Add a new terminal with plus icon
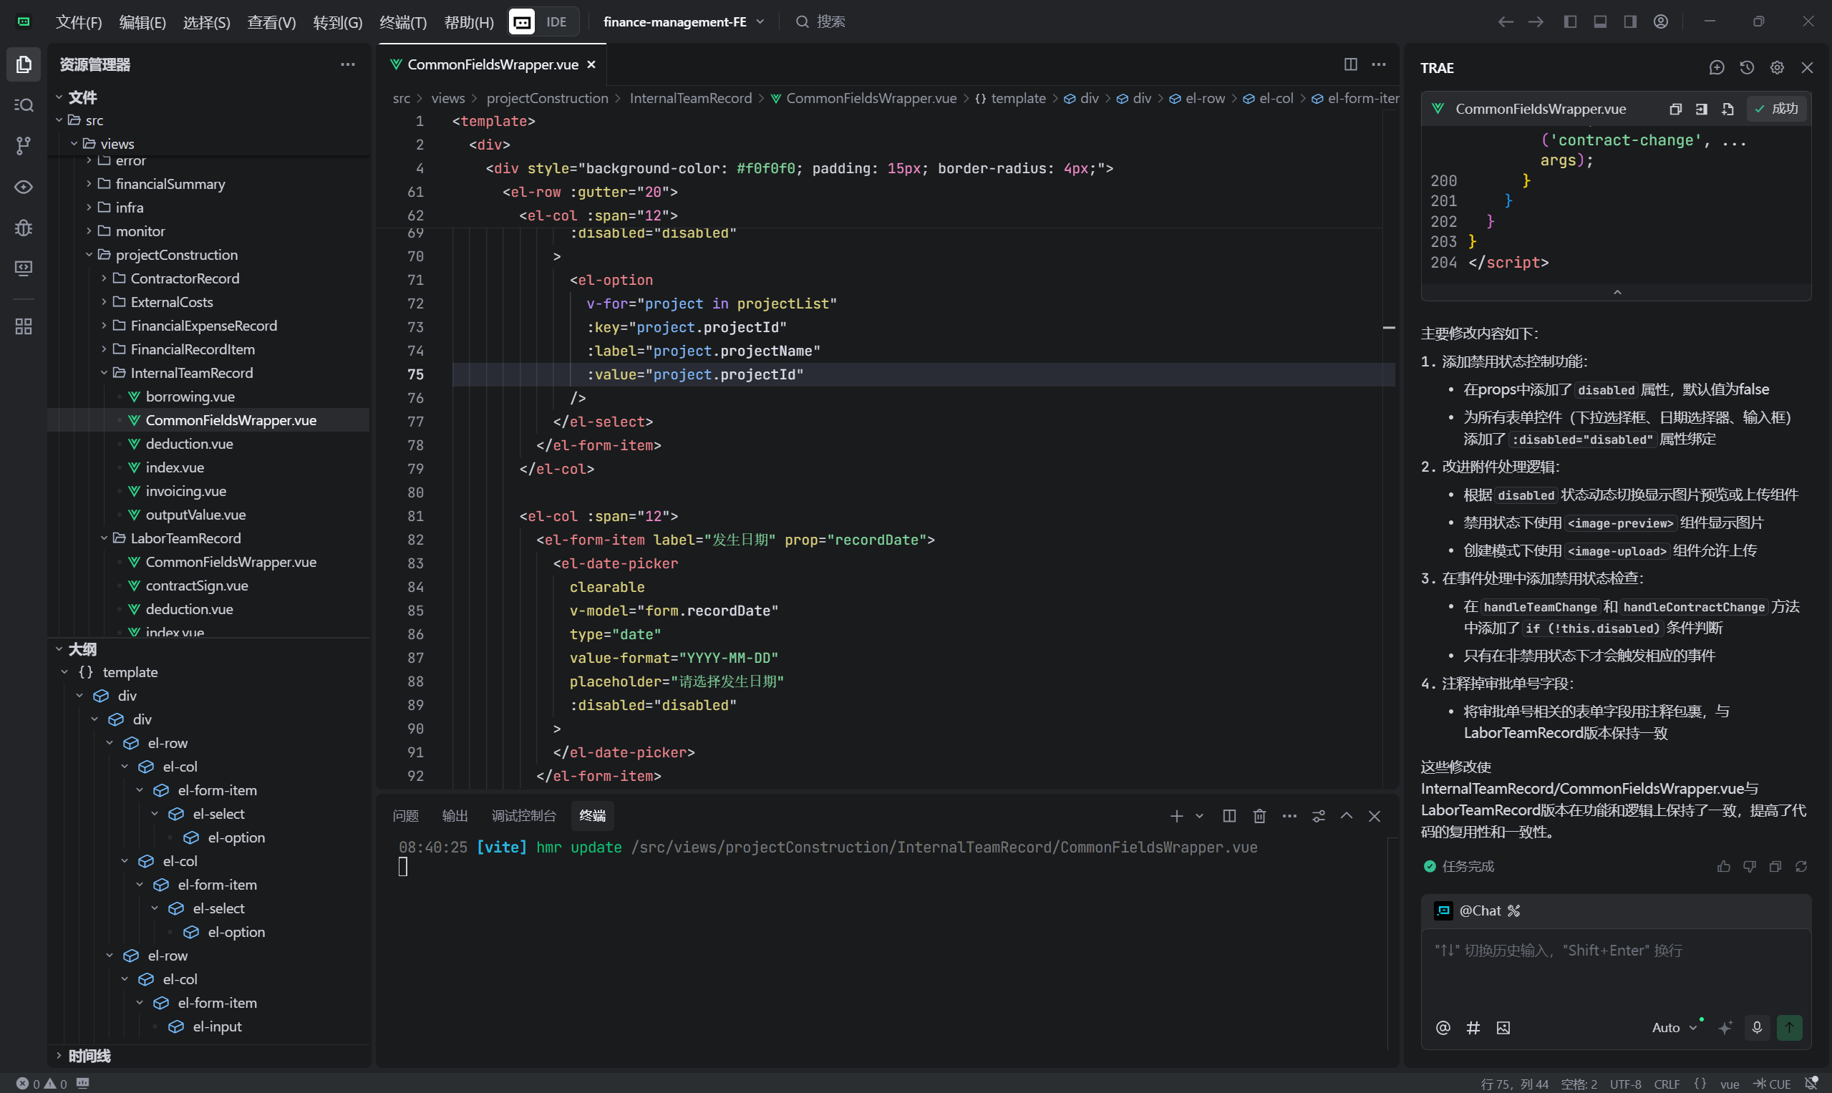Viewport: 1832px width, 1093px height. click(1176, 816)
